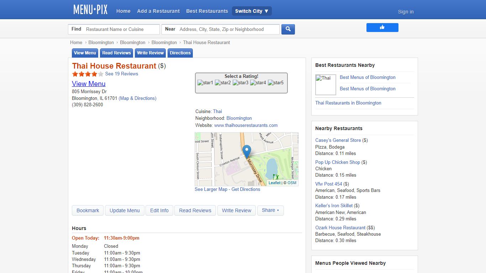Select the star4 rating image
486x273 pixels.
(258, 83)
